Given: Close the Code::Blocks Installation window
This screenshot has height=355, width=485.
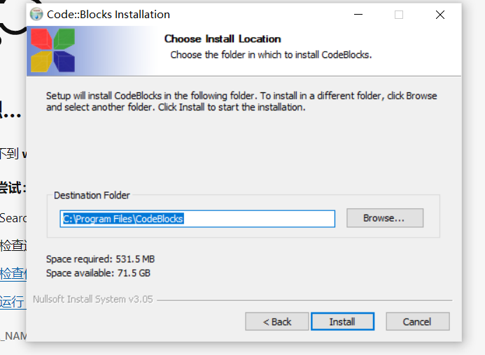Looking at the screenshot, I should [x=440, y=15].
